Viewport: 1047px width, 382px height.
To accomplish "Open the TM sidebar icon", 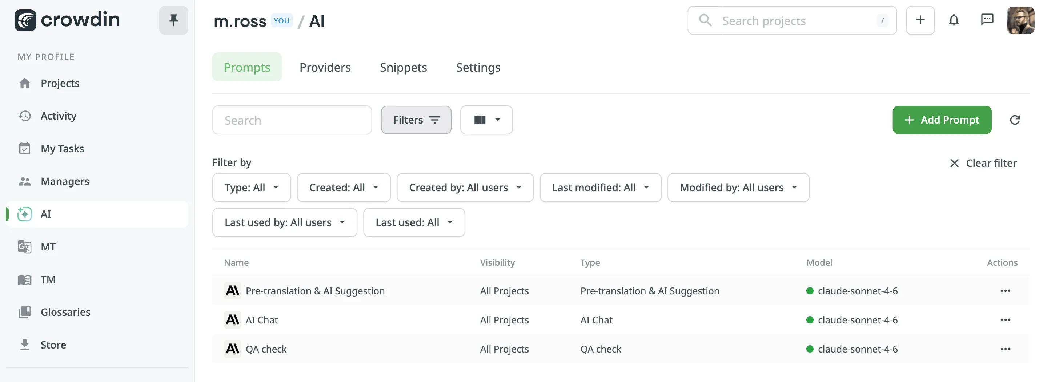I will point(25,279).
